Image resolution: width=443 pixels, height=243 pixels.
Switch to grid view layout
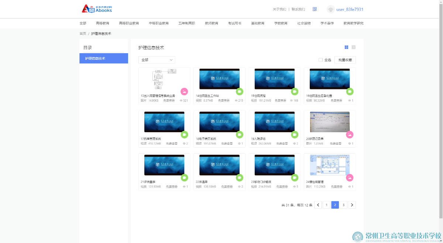click(x=346, y=47)
